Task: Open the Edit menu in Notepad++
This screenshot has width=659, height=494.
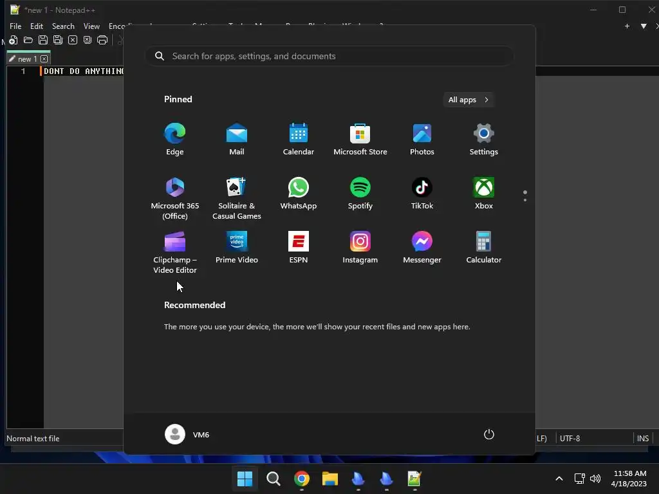Action: tap(37, 26)
